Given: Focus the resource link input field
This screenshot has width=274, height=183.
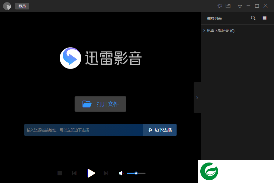Looking at the screenshot, I should [x=84, y=130].
